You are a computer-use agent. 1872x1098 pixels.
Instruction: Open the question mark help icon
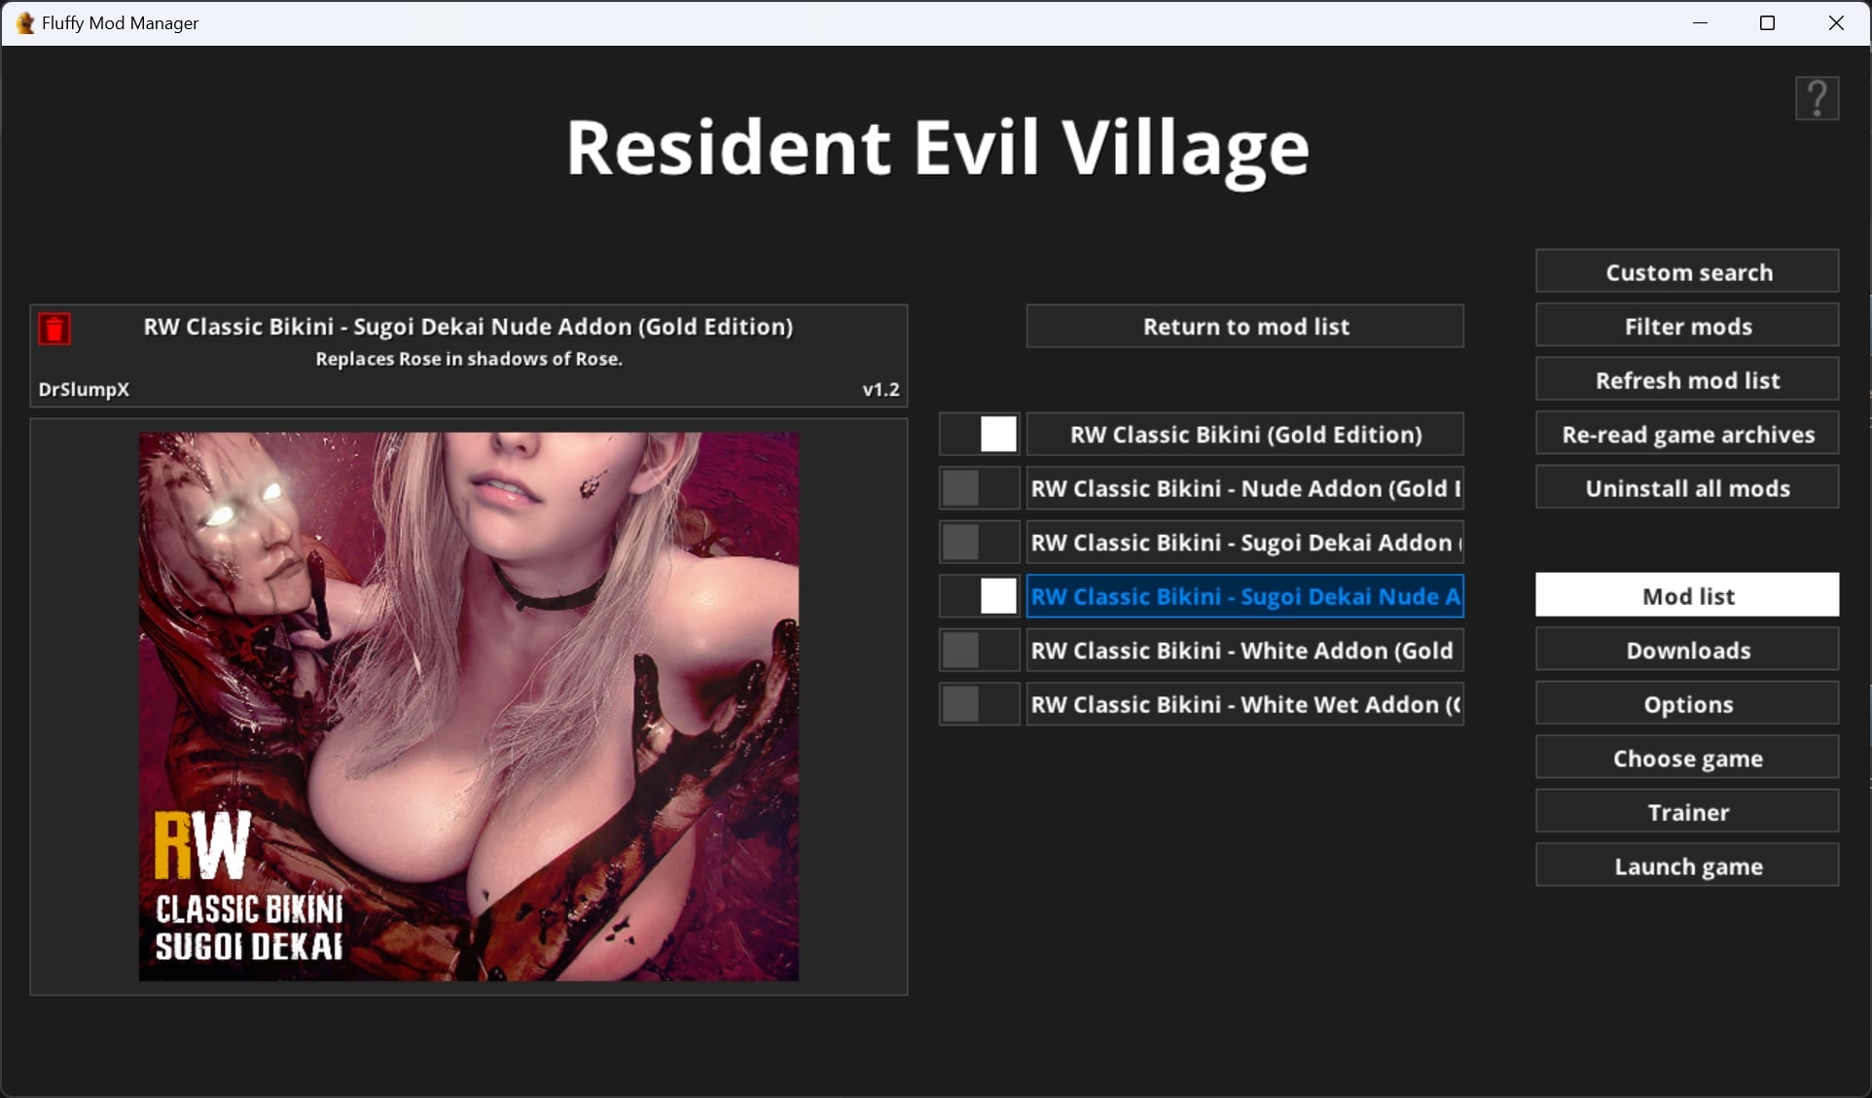click(x=1817, y=99)
